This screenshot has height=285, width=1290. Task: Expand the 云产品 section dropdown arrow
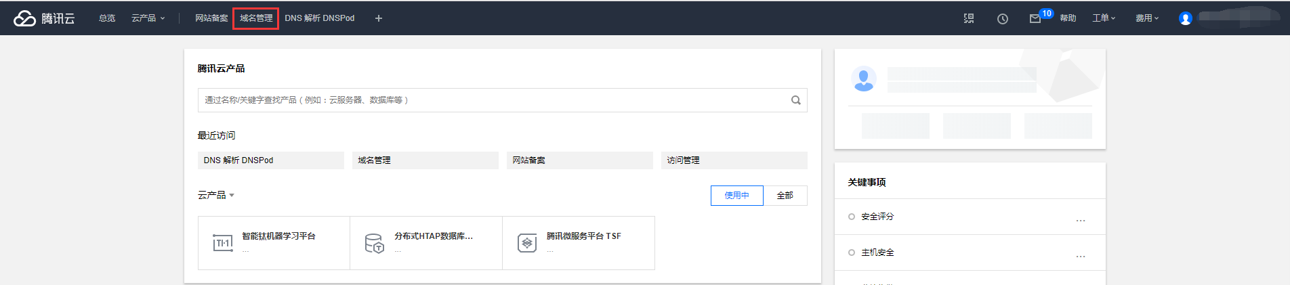click(232, 196)
